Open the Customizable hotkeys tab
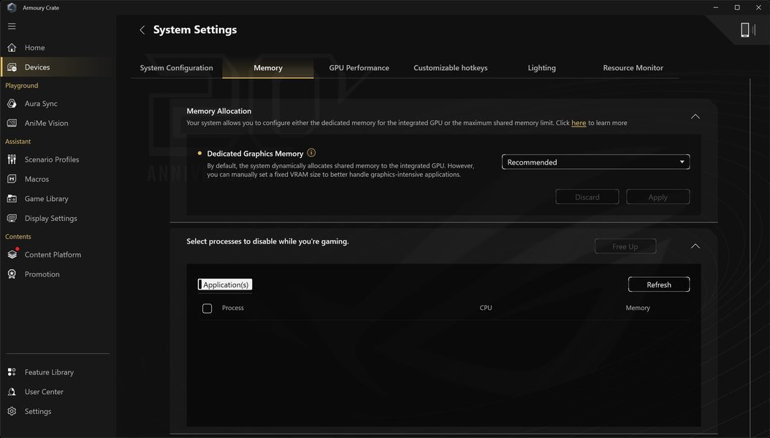770x438 pixels. (450, 68)
